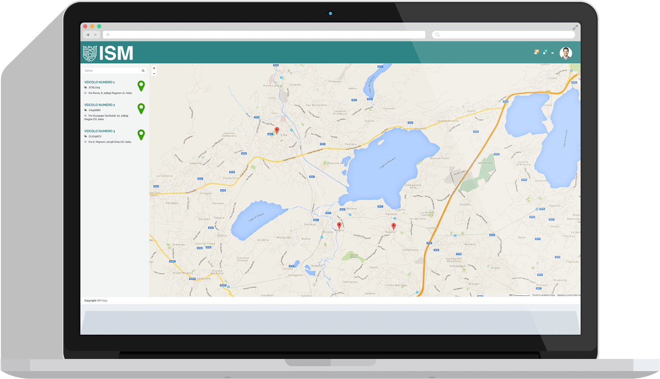Click the search magnifier icon in the sidebar

point(143,70)
